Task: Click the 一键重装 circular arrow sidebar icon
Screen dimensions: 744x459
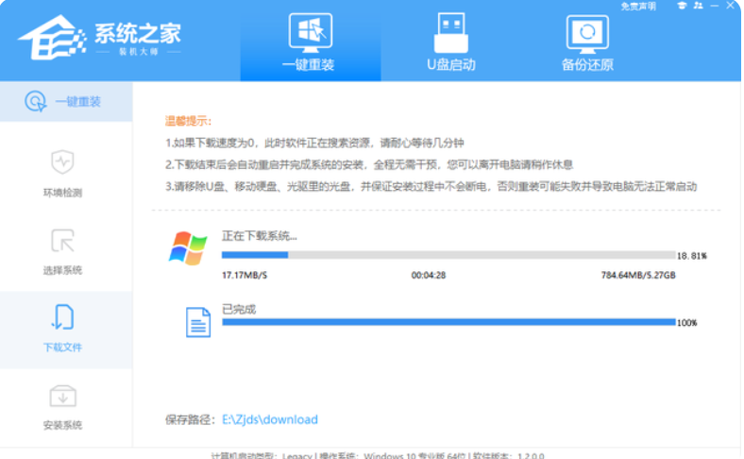Action: [36, 101]
